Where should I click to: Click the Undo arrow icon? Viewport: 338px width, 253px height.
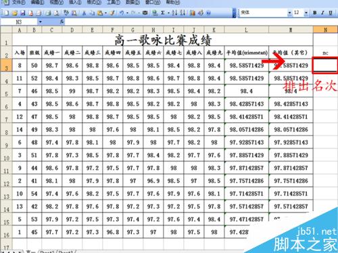122,13
